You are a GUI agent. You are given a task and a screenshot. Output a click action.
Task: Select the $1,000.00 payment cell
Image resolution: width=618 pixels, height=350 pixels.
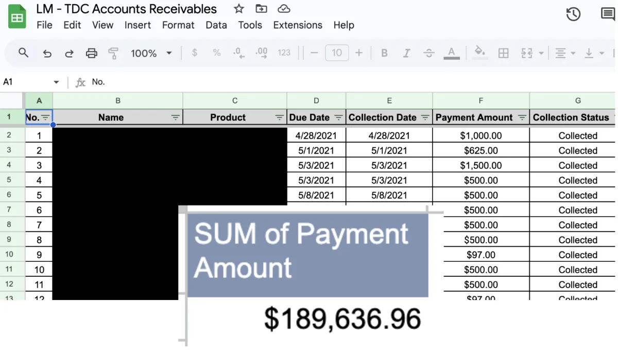pyautogui.click(x=481, y=136)
